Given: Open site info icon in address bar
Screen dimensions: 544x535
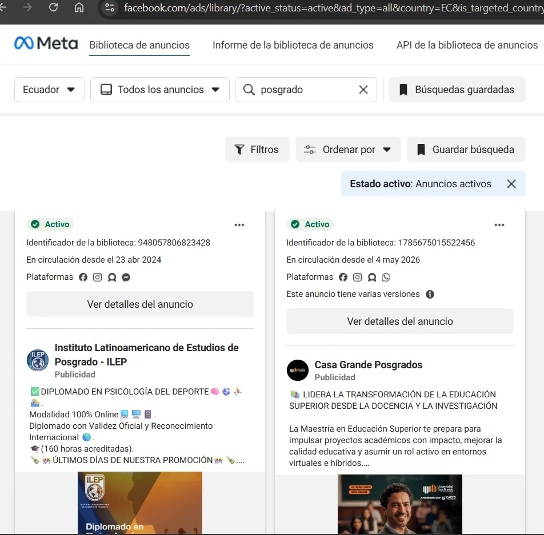Looking at the screenshot, I should click(x=110, y=7).
